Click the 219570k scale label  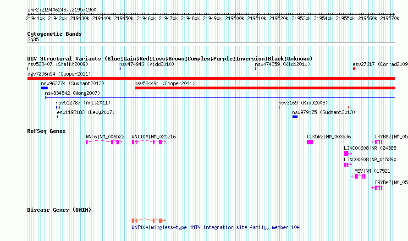pyautogui.click(x=390, y=18)
